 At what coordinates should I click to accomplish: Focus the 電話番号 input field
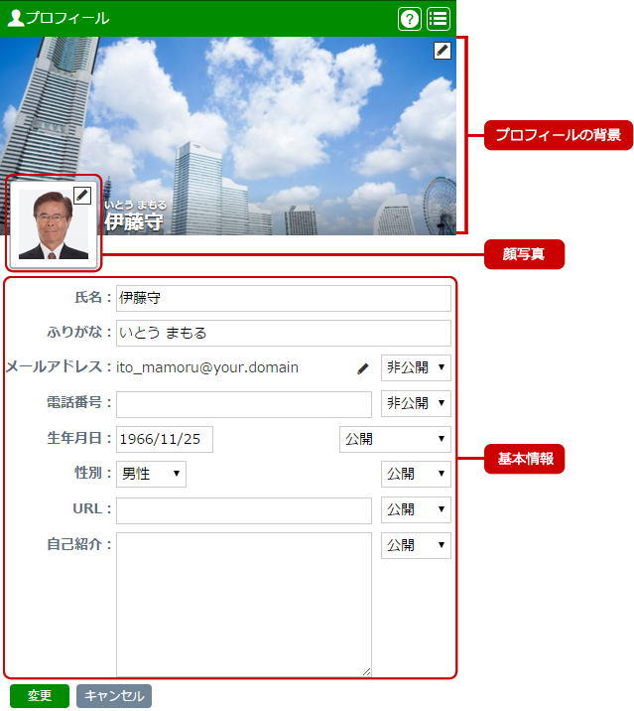point(244,404)
